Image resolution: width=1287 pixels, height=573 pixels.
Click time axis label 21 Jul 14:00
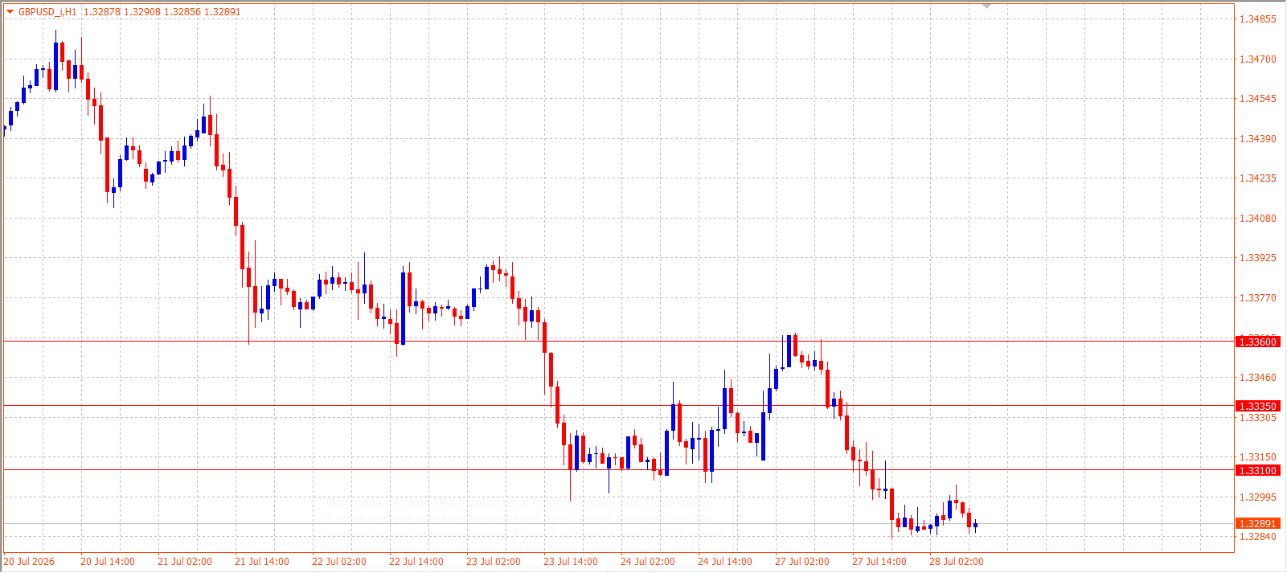pos(262,562)
